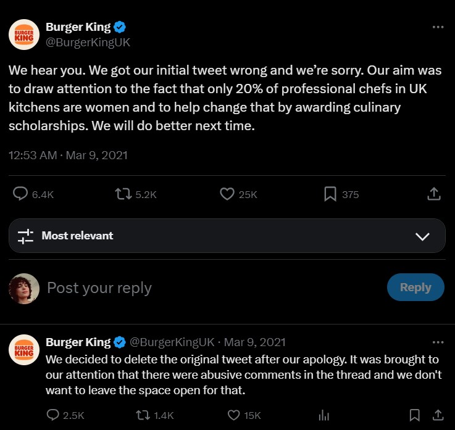Reply to the main Burger King apology tweet
This screenshot has height=430, width=455.
click(x=21, y=194)
